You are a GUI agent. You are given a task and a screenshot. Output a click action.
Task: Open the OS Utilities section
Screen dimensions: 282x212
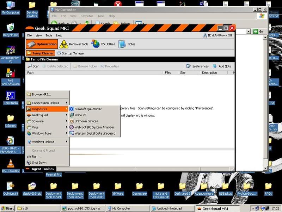point(103,44)
